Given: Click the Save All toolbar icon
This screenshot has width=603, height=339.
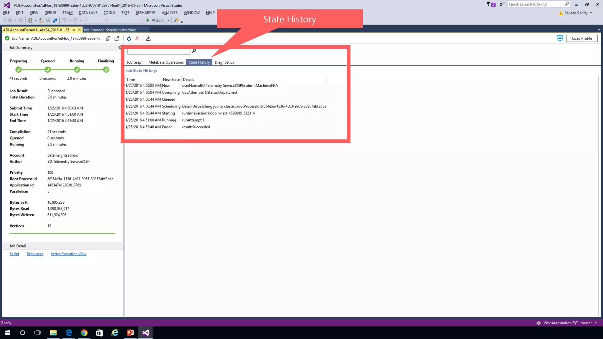Looking at the screenshot, I should pos(55,20).
